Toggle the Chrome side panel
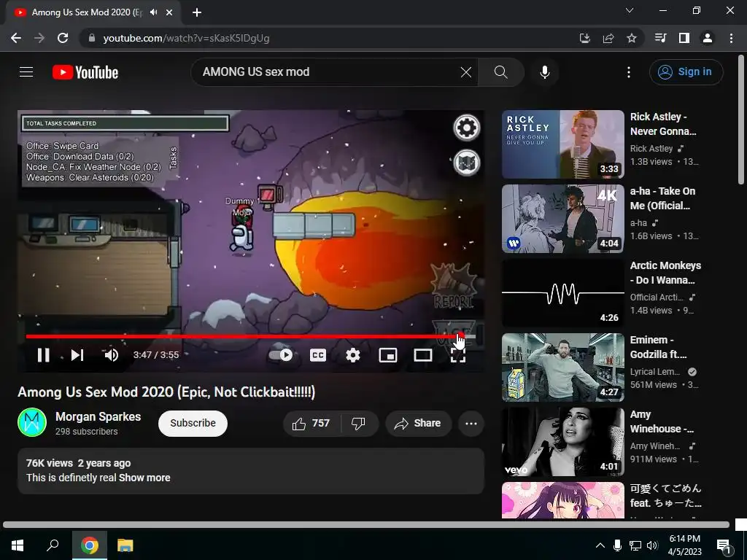This screenshot has height=560, width=747. [684, 38]
